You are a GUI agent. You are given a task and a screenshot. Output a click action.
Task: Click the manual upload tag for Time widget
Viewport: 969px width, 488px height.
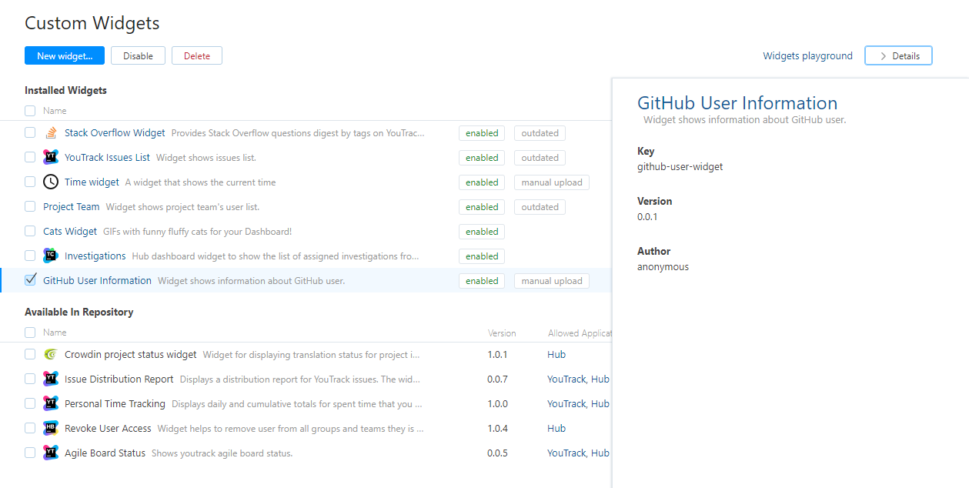tap(552, 182)
